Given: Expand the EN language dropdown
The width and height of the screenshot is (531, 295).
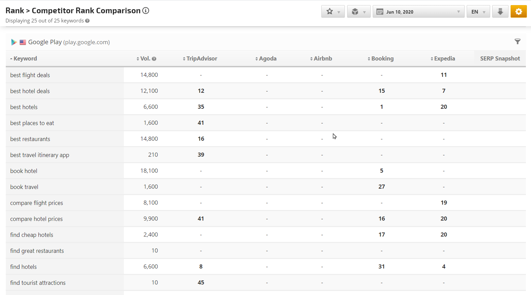Looking at the screenshot, I should (x=478, y=12).
